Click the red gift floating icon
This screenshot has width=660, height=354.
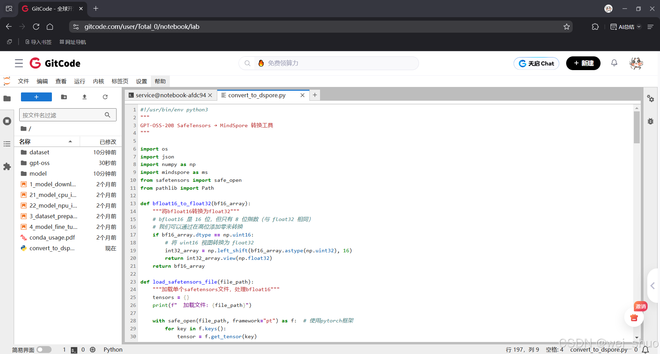tap(634, 318)
